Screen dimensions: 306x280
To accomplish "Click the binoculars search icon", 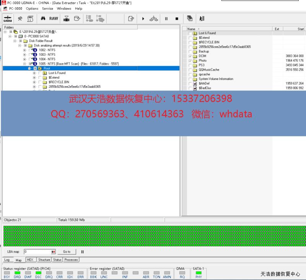I will [x=43, y=18].
